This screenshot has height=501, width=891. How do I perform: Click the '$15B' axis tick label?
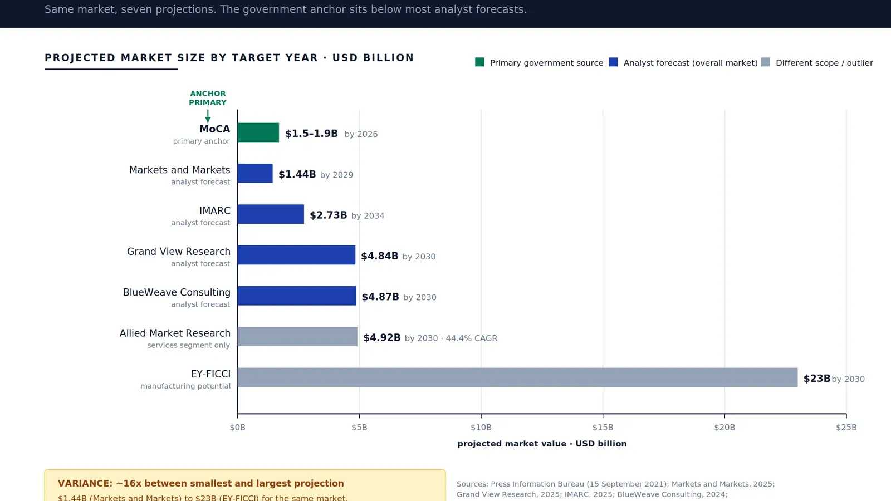click(x=603, y=428)
